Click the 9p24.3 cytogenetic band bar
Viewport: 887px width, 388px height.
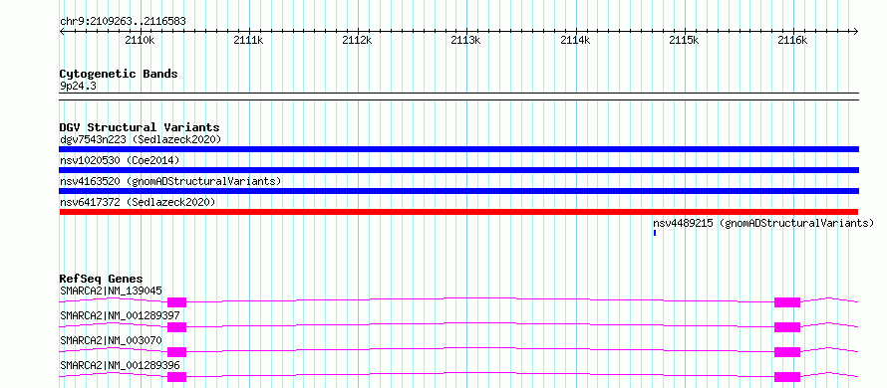click(x=458, y=97)
